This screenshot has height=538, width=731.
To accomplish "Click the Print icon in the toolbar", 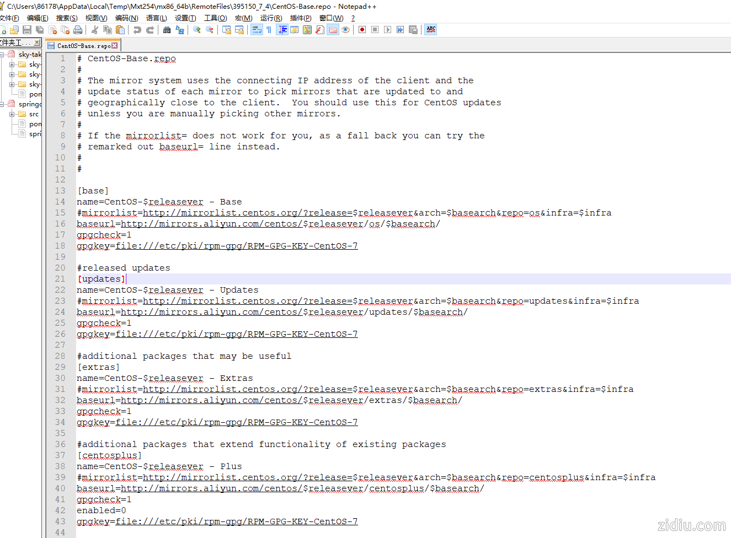I will (x=78, y=30).
